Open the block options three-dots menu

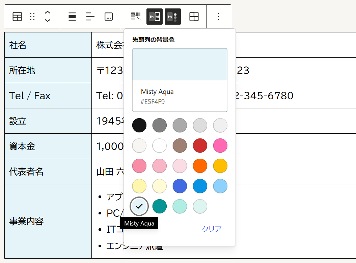(x=219, y=17)
